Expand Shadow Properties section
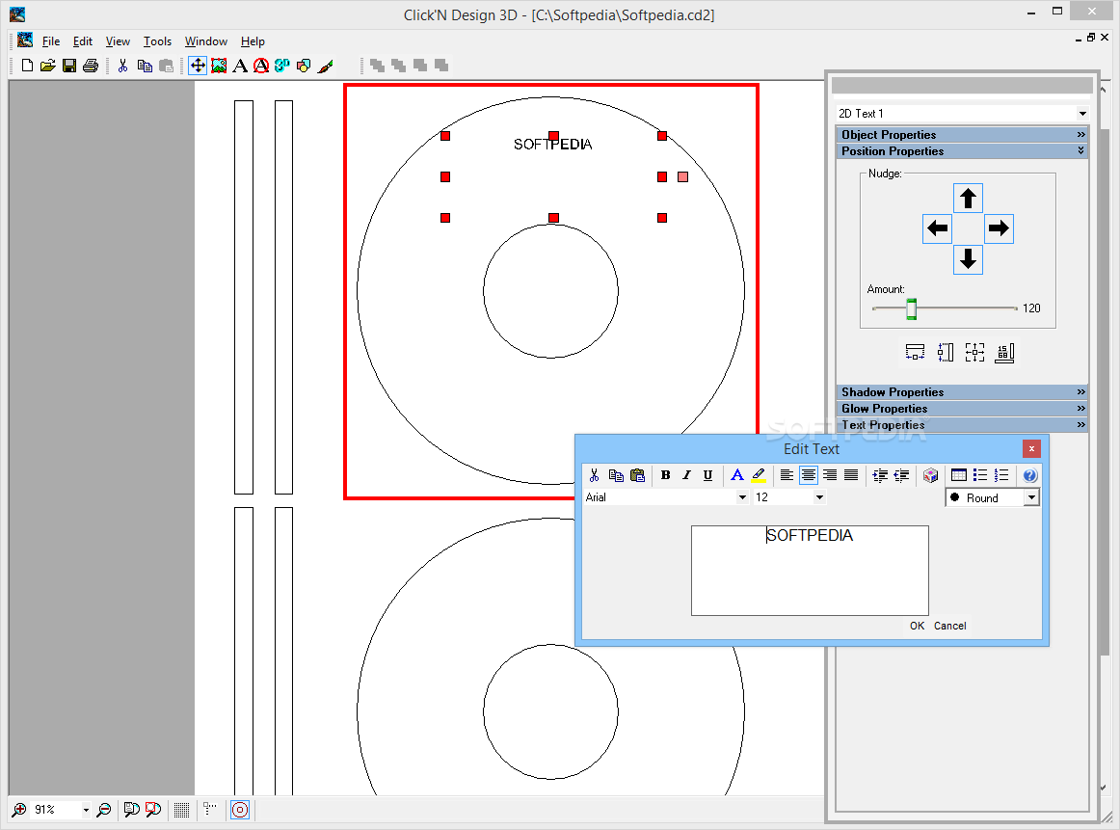1120x830 pixels. tap(961, 391)
